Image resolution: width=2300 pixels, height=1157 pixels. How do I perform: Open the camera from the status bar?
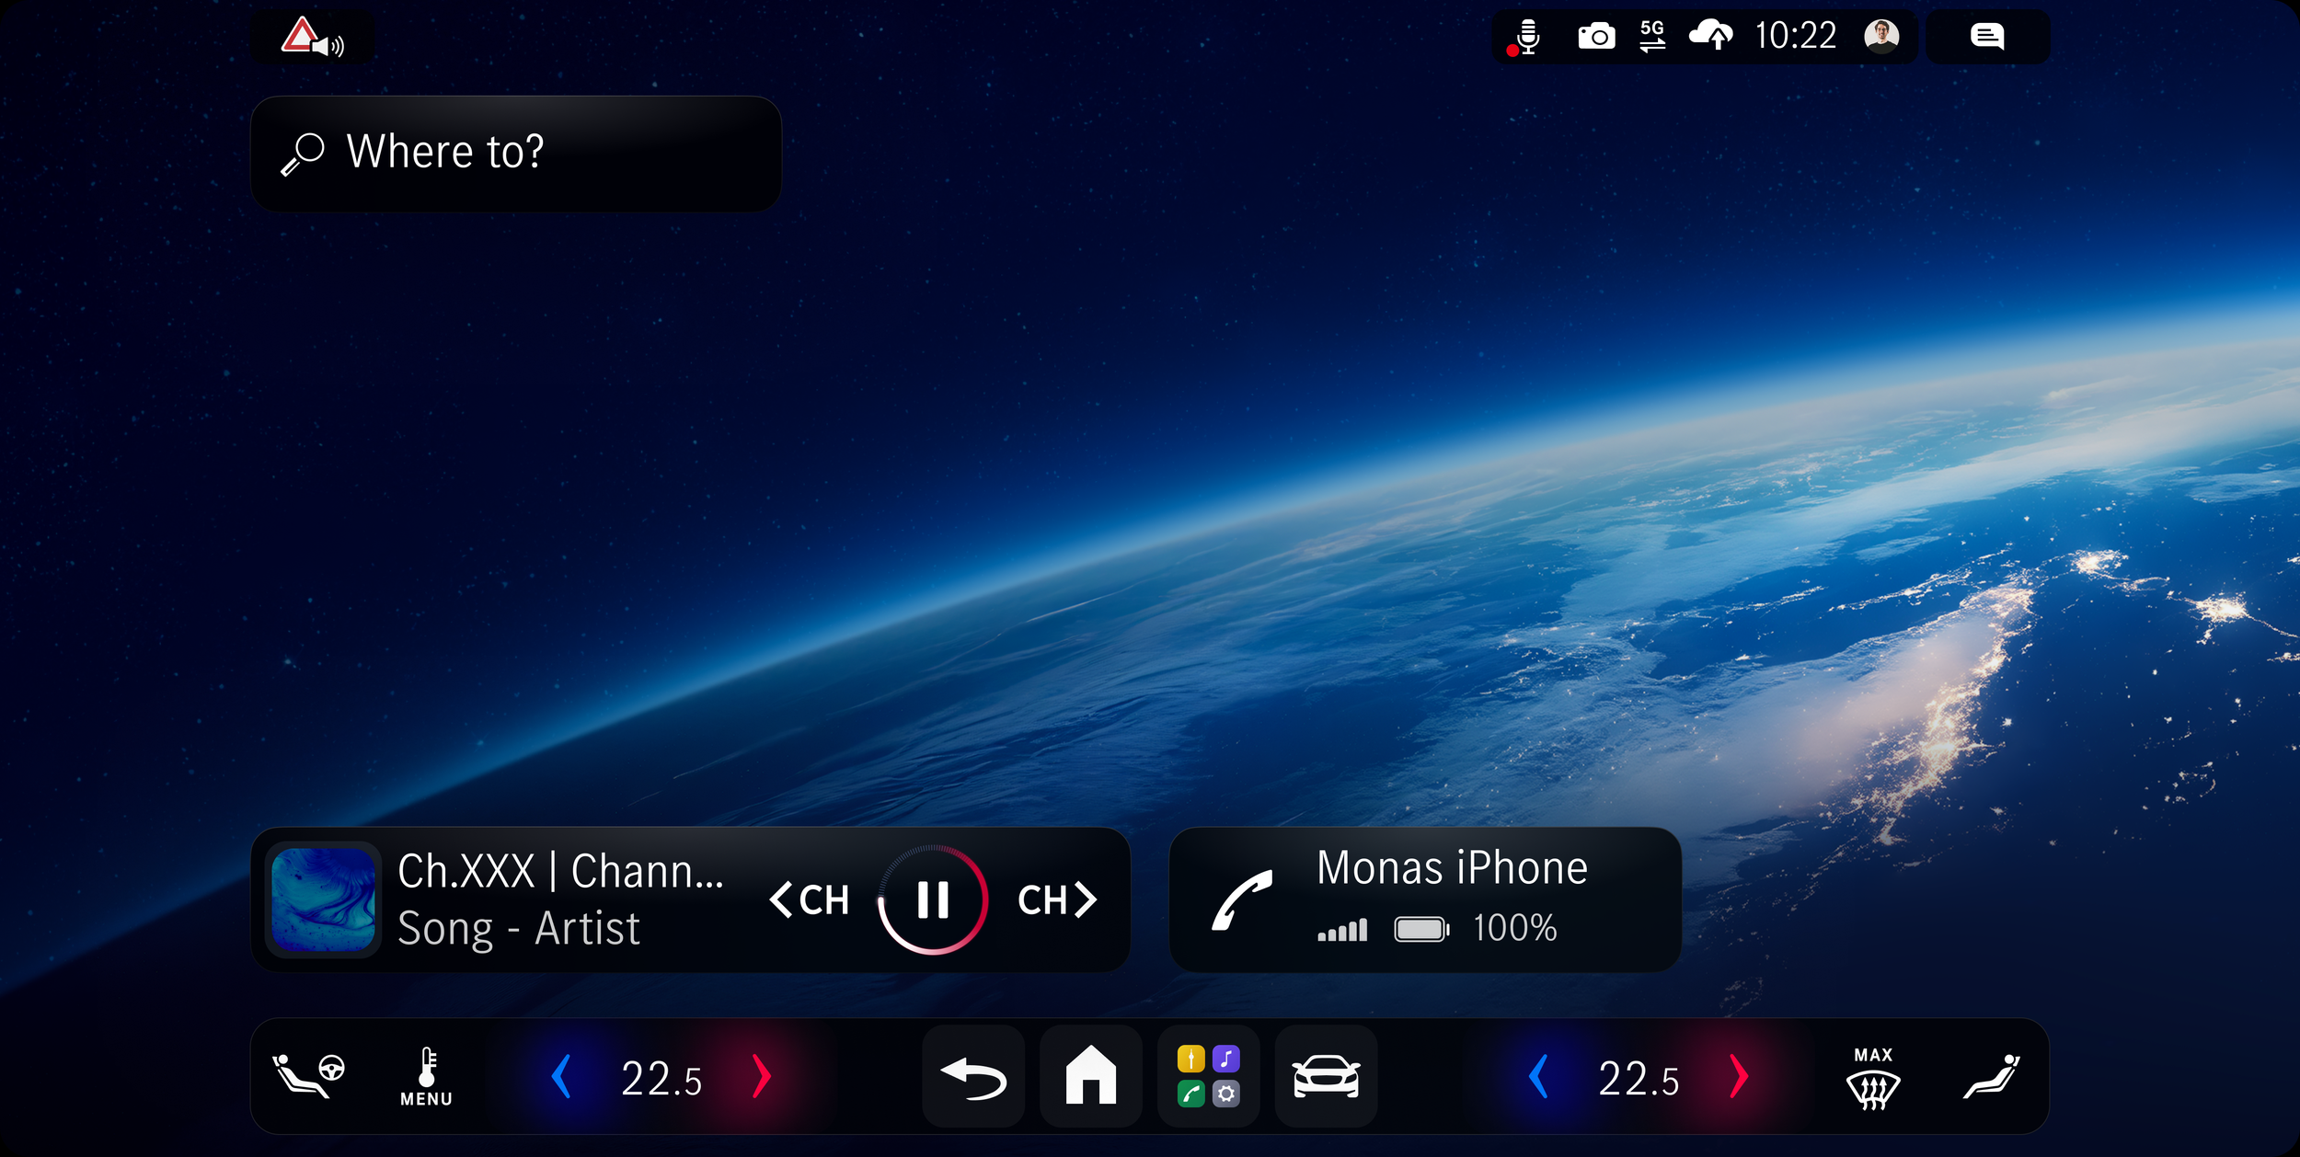(x=1598, y=36)
